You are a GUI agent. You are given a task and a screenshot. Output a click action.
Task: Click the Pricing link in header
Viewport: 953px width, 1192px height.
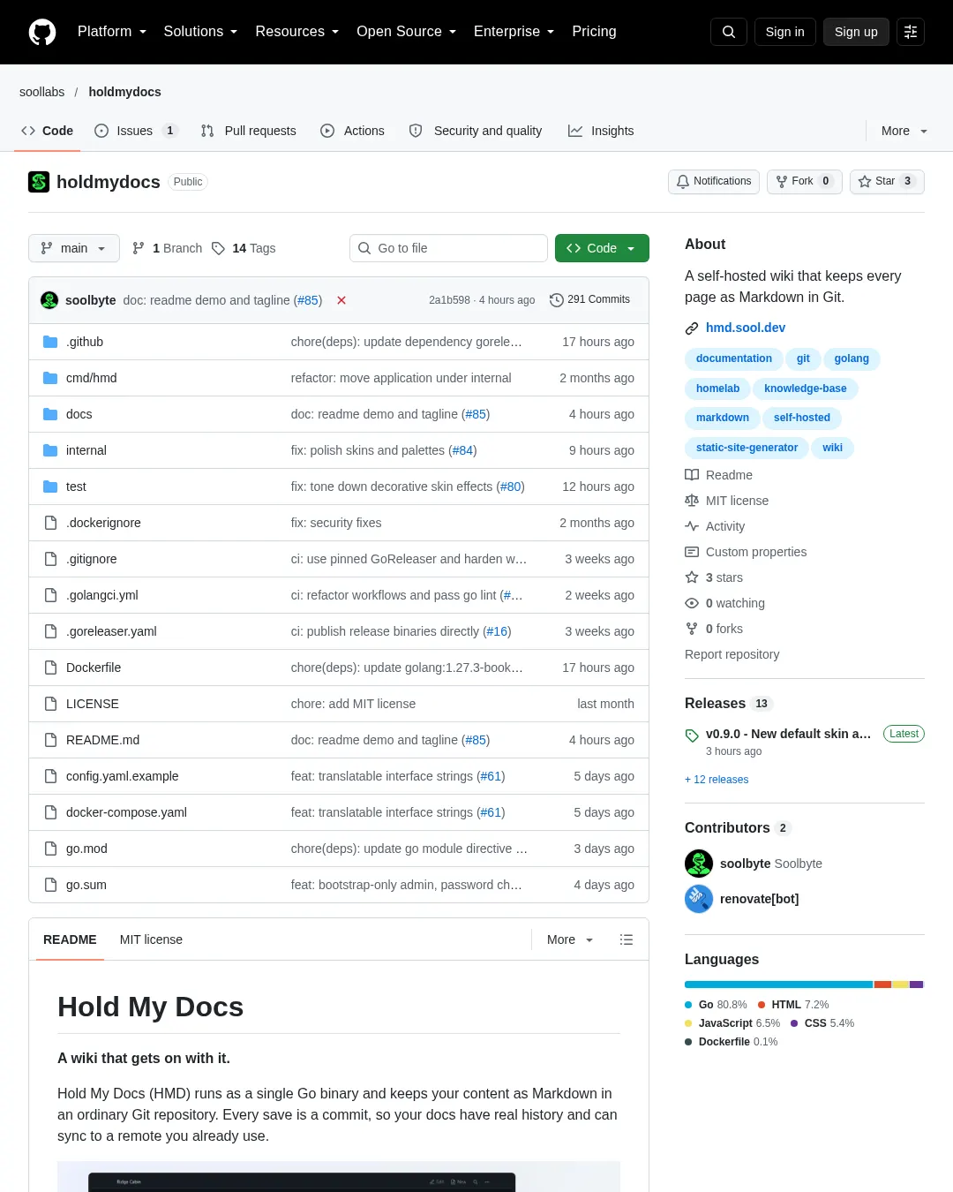click(594, 32)
